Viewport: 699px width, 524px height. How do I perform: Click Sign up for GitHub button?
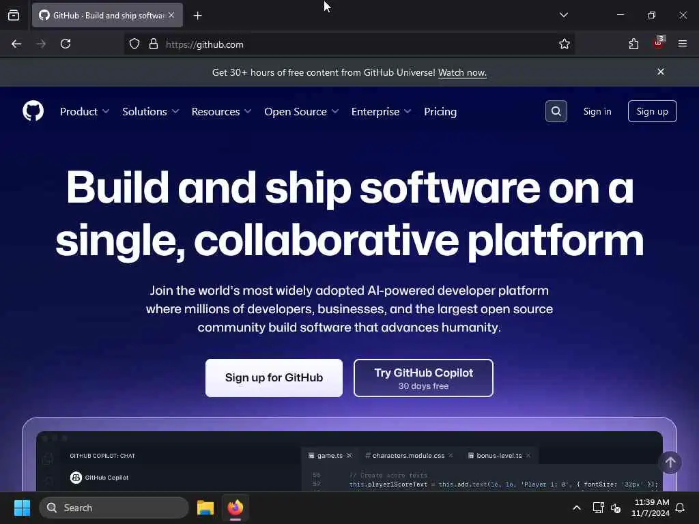tap(274, 378)
